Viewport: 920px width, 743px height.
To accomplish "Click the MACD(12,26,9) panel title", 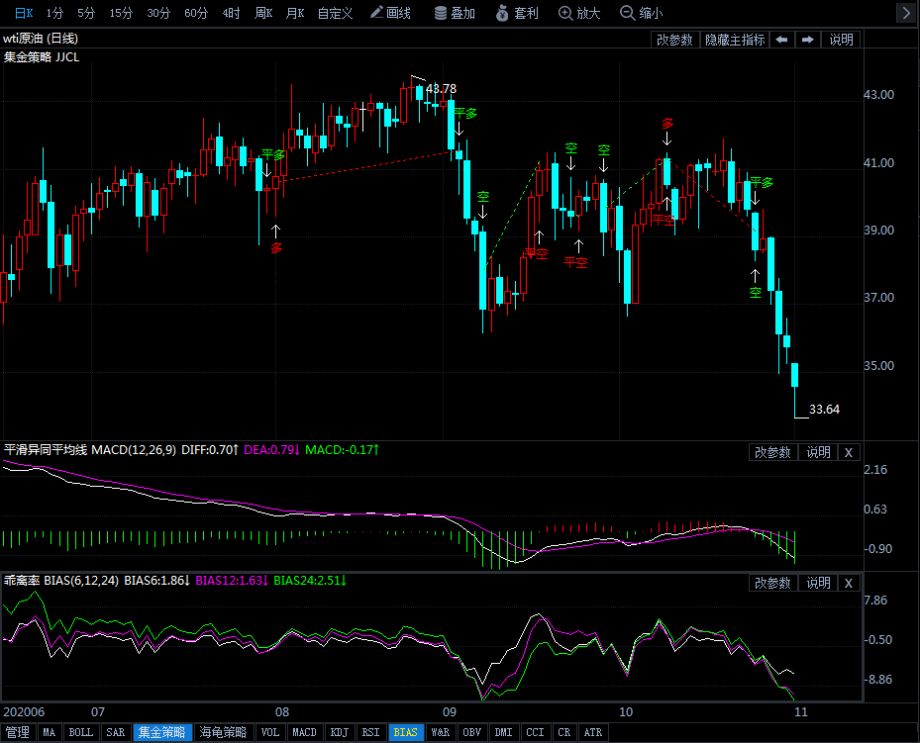I will pos(134,450).
